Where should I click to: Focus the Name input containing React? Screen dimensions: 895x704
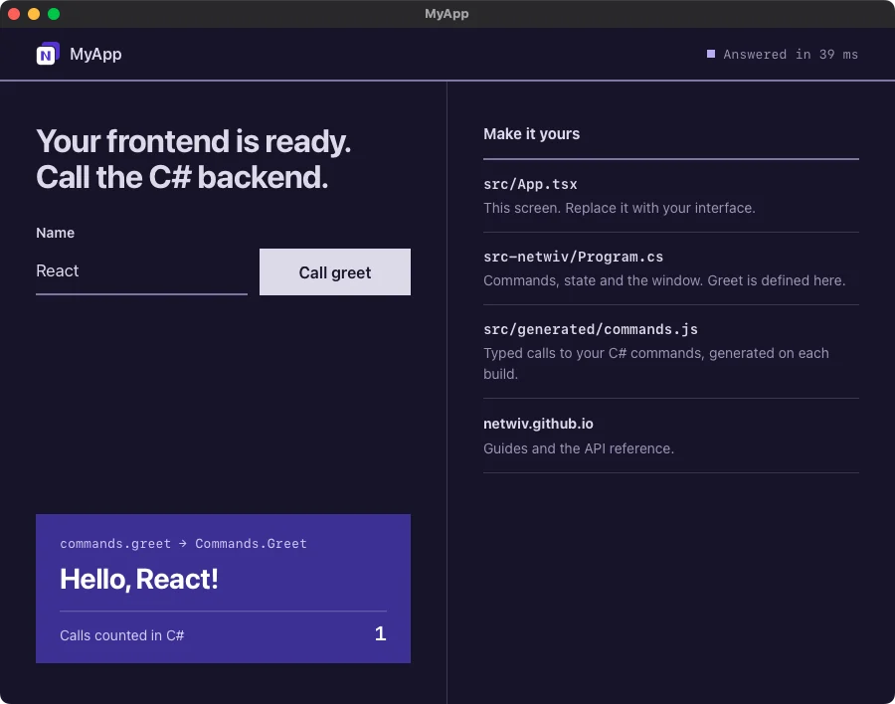coord(141,271)
